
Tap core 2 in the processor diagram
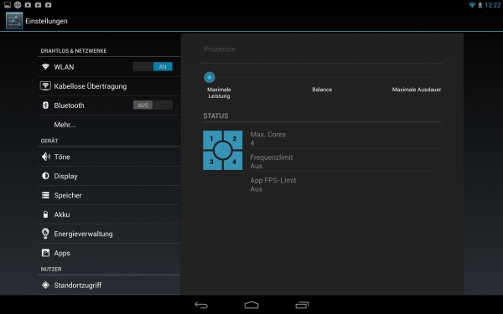tap(234, 139)
